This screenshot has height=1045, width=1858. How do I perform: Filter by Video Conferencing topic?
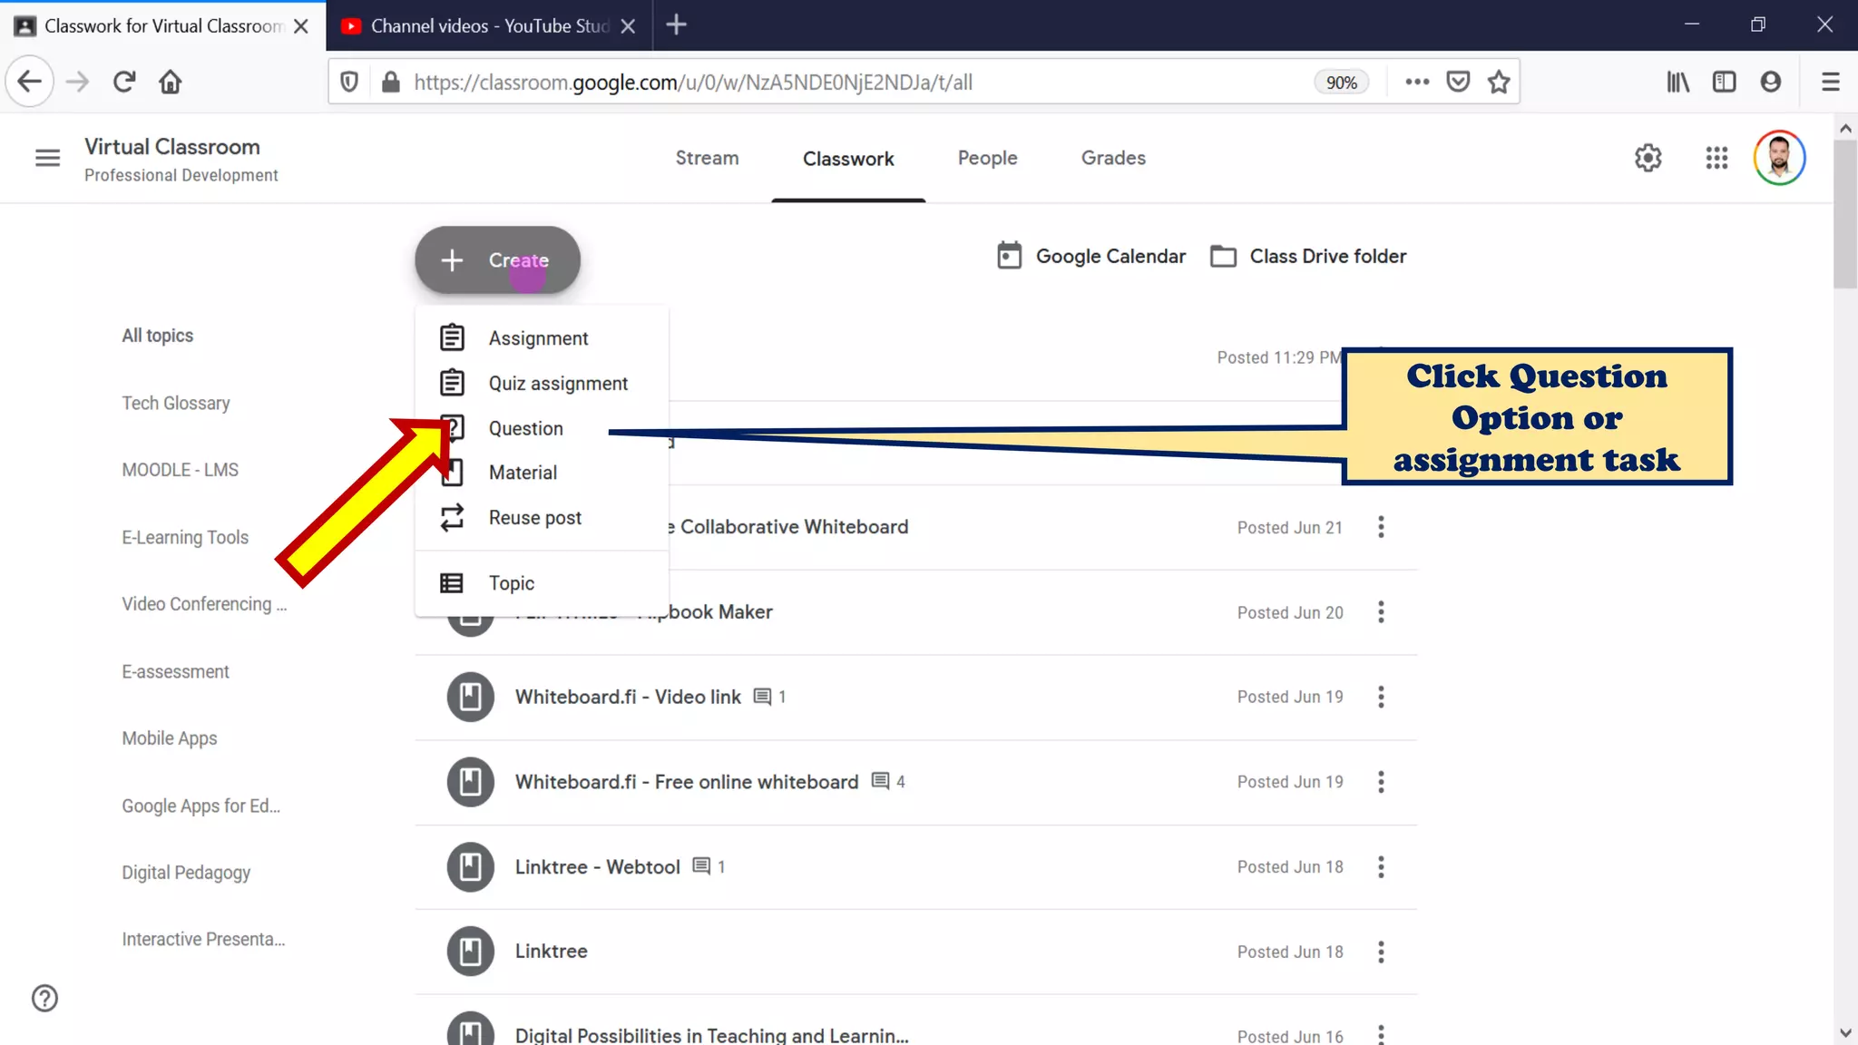204,604
